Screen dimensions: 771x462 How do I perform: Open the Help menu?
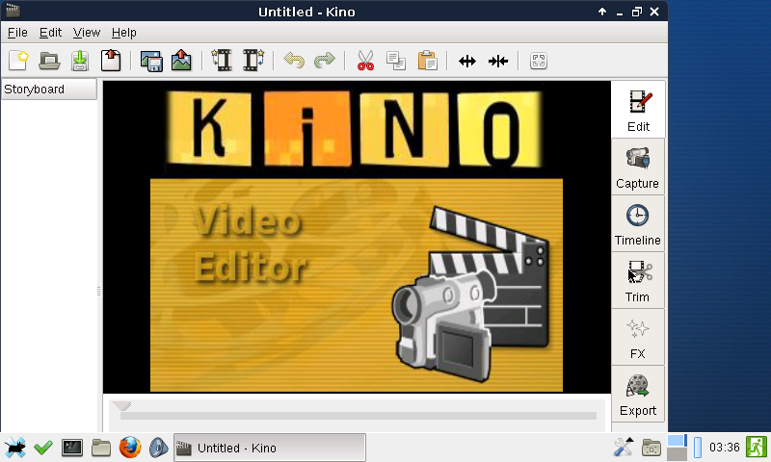pos(124,33)
